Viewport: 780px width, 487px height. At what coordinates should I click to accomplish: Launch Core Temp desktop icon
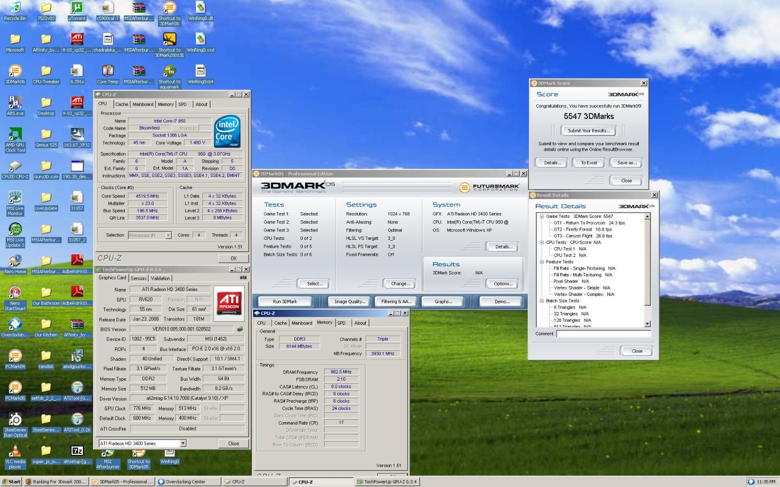click(x=108, y=74)
